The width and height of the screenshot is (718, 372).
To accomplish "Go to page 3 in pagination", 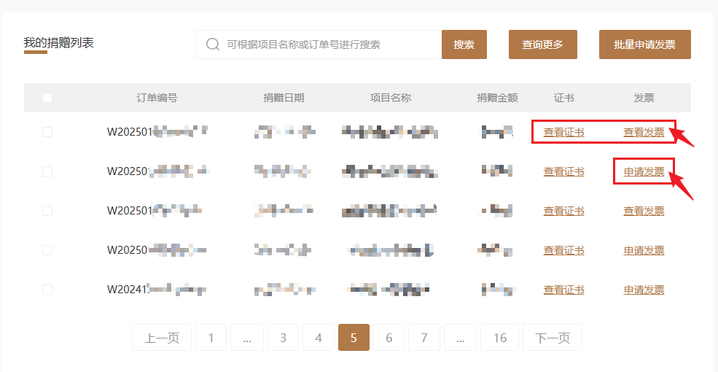I will (x=283, y=338).
